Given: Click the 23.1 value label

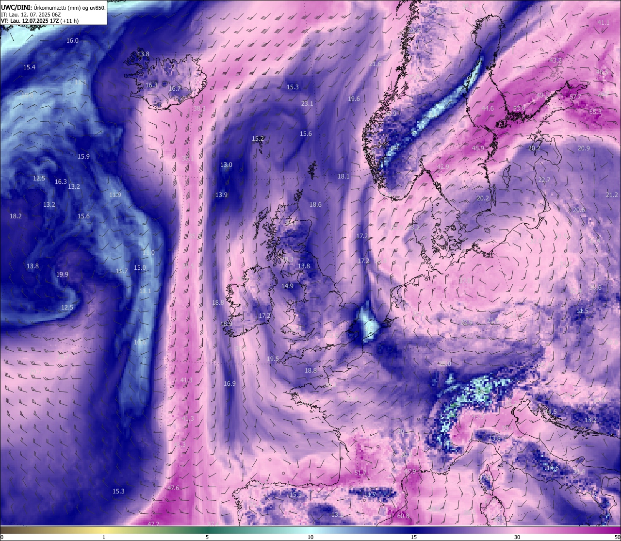Looking at the screenshot, I should tap(307, 104).
